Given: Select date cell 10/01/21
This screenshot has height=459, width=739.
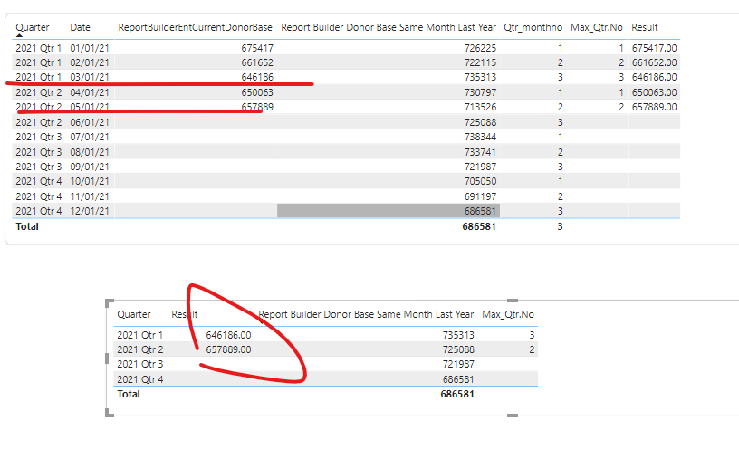Looking at the screenshot, I should 90,181.
